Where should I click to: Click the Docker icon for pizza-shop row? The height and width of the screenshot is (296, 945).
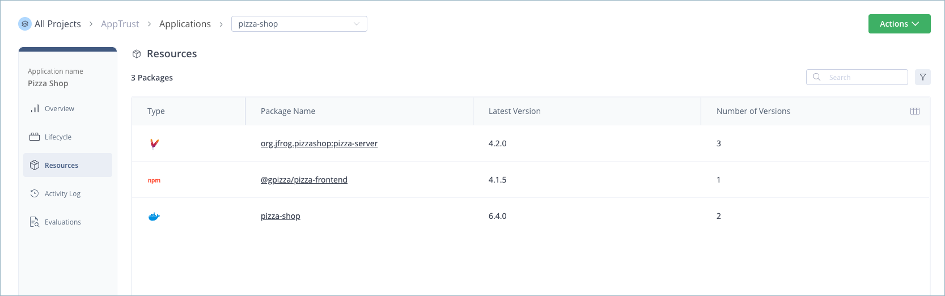click(154, 216)
